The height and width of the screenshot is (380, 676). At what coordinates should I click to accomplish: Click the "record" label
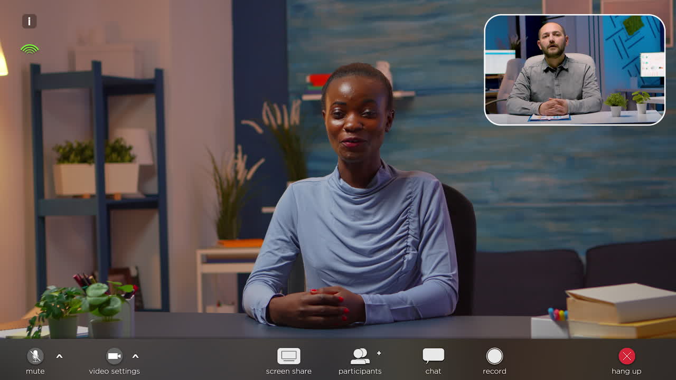coord(494,371)
